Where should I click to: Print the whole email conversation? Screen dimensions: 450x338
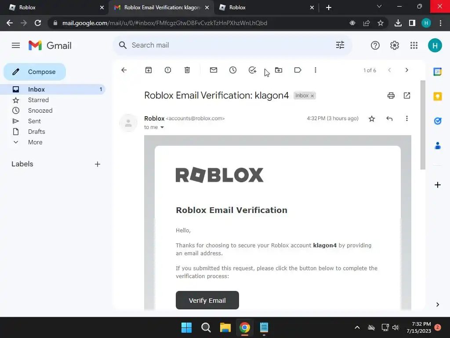point(391,96)
